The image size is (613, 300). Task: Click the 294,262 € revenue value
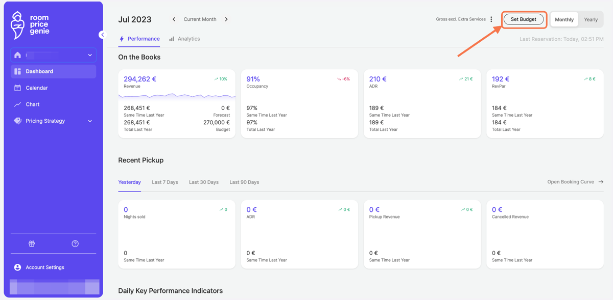click(140, 79)
